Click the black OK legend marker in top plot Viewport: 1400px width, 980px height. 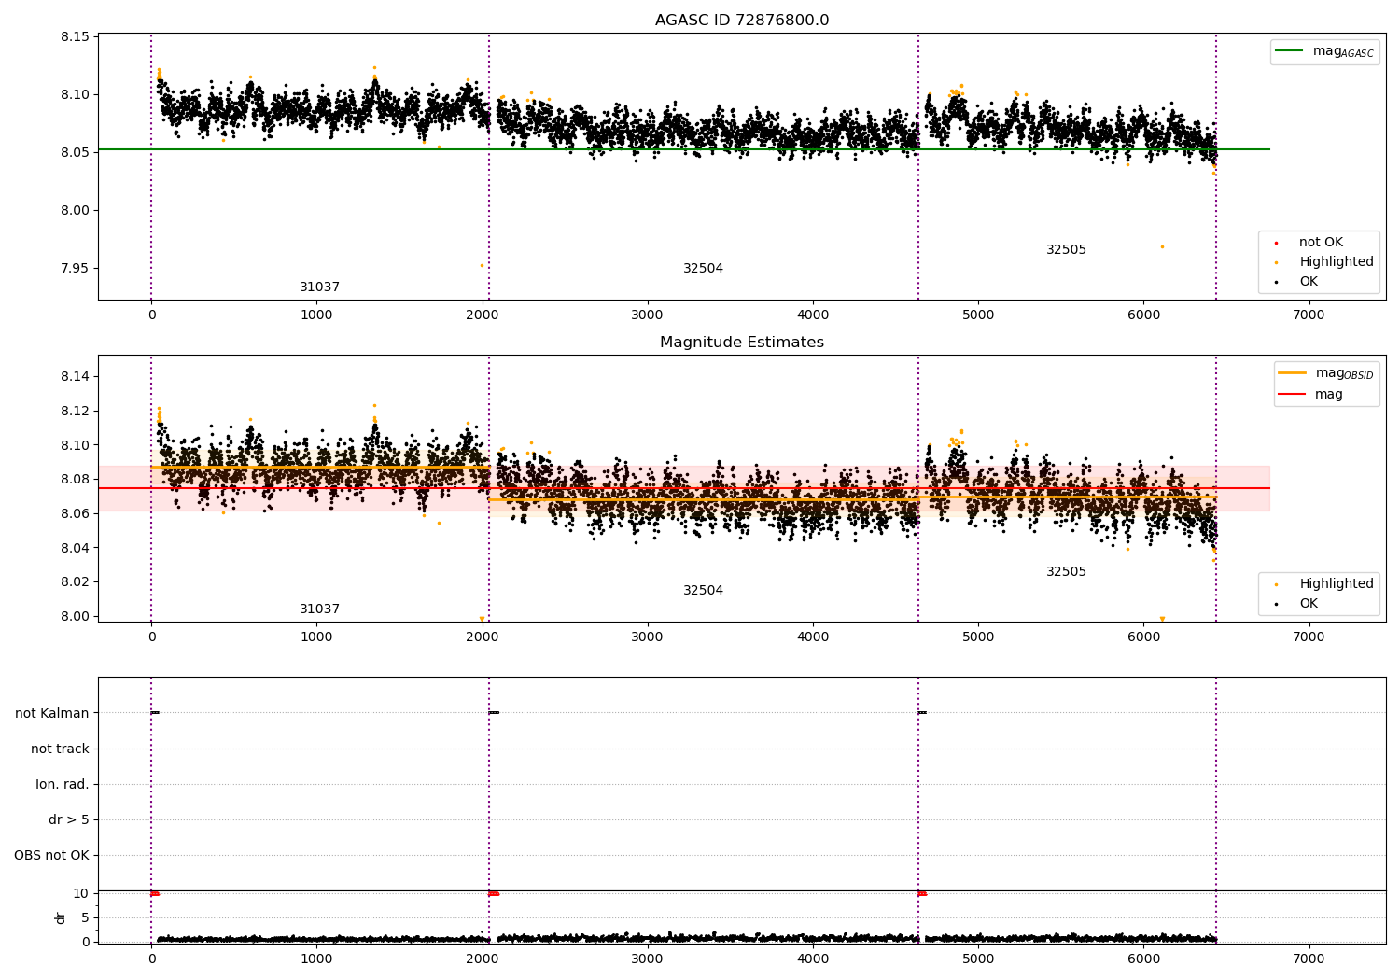[1276, 282]
